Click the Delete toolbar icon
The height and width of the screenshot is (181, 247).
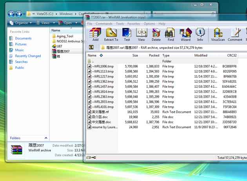[x=156, y=34]
